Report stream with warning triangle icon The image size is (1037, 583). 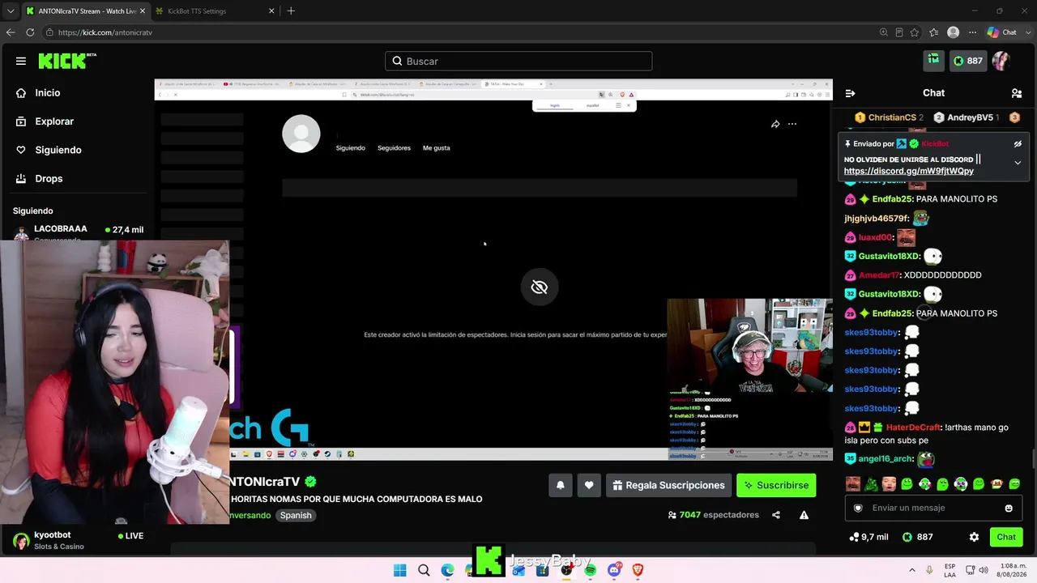(804, 515)
